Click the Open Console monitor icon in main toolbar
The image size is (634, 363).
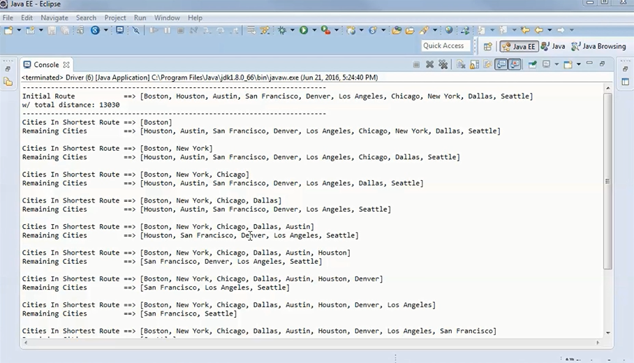[x=119, y=30]
